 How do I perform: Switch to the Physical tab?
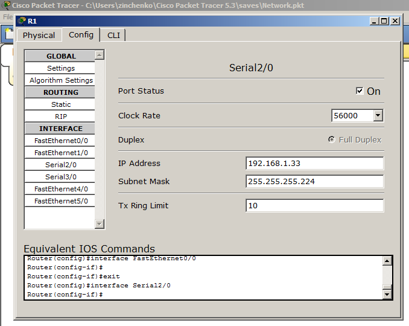point(39,35)
